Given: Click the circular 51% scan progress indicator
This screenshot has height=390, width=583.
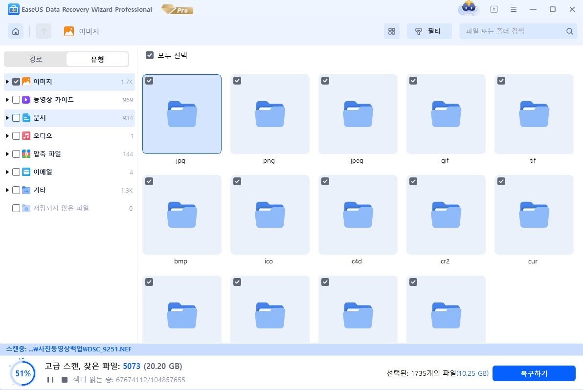Looking at the screenshot, I should [x=23, y=373].
